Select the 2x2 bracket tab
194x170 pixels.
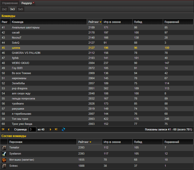pyautogui.click(x=4, y=9)
